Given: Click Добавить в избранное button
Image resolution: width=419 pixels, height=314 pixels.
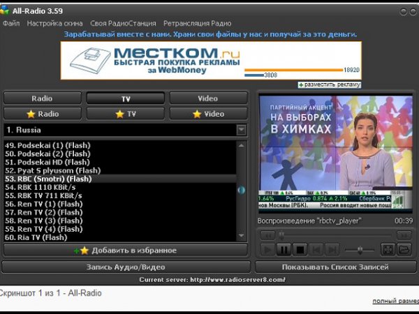Looking at the screenshot, I should point(125,251).
